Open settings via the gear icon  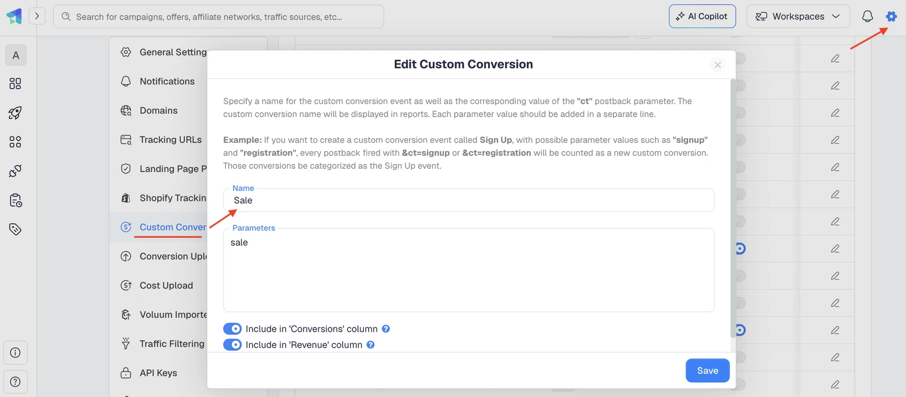(891, 16)
